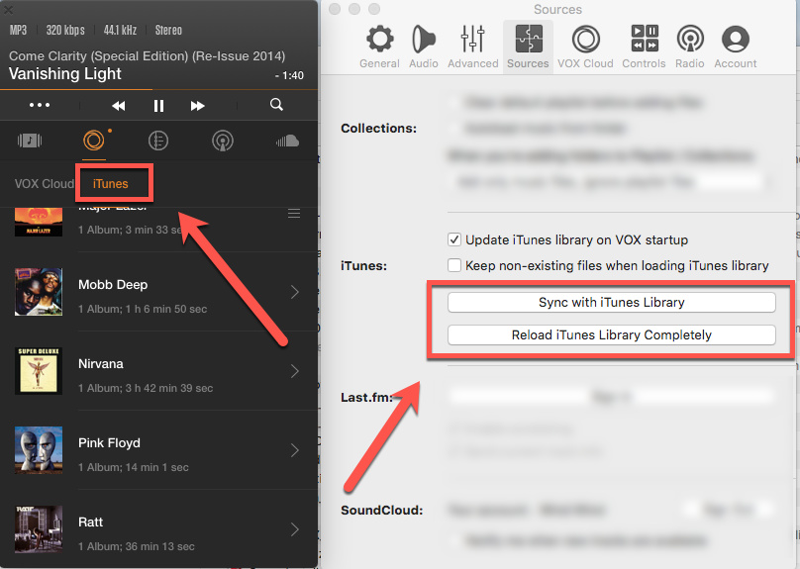Open the three-dot more options menu
The width and height of the screenshot is (800, 569).
[40, 105]
